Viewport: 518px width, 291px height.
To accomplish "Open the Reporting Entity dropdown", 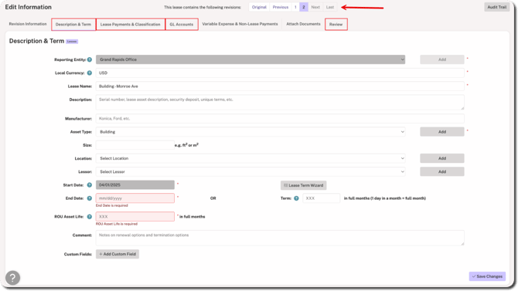I will click(x=250, y=59).
